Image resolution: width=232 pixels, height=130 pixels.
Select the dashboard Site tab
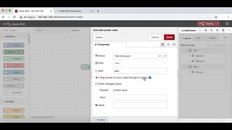coord(200,38)
